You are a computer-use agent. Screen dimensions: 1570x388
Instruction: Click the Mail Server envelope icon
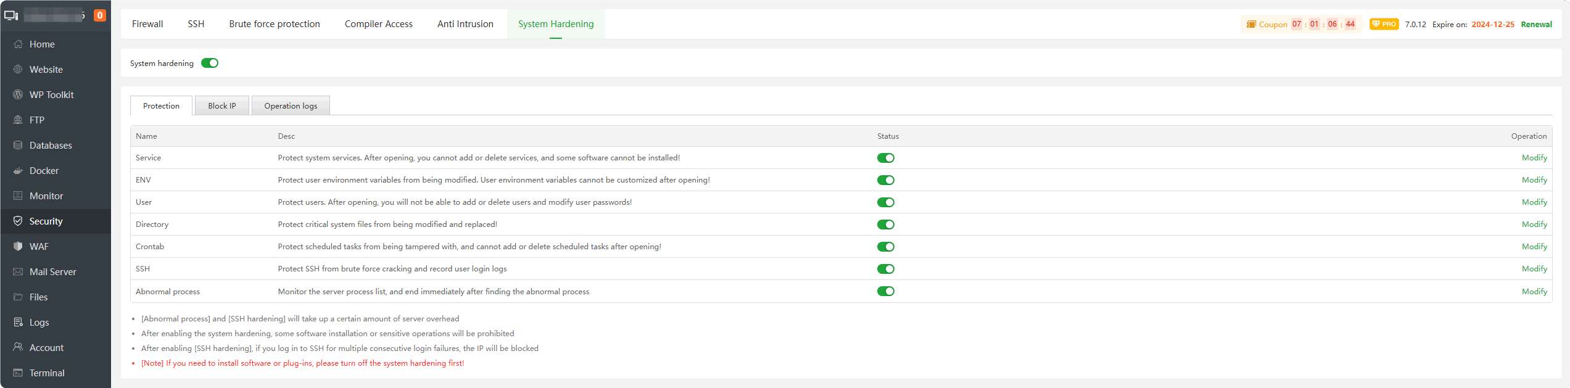coord(18,272)
